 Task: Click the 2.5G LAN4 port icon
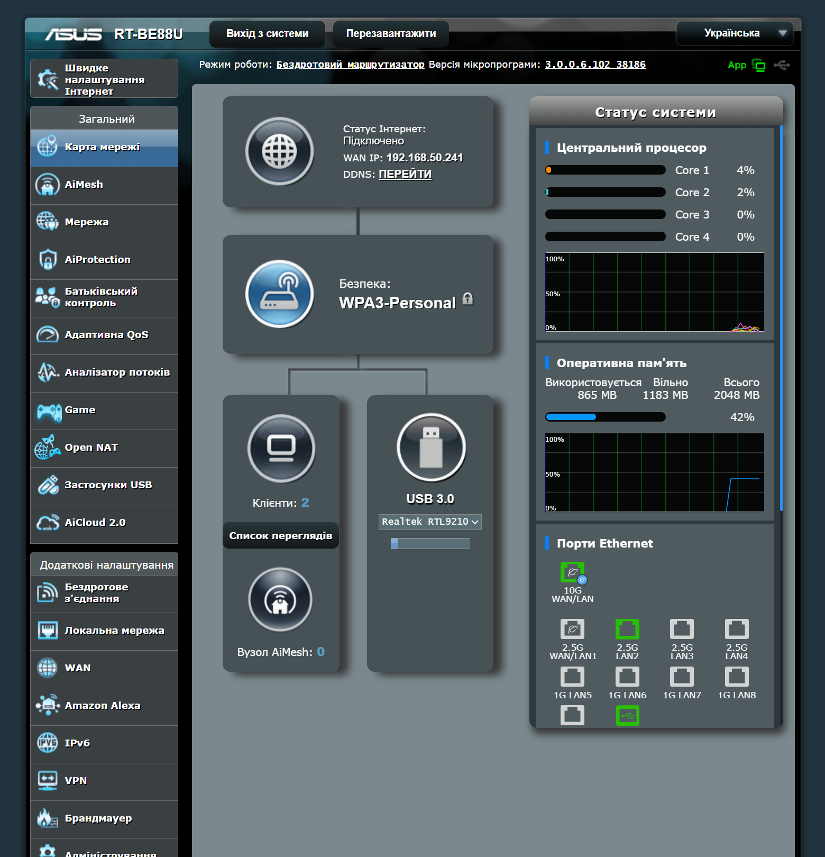[x=737, y=629]
